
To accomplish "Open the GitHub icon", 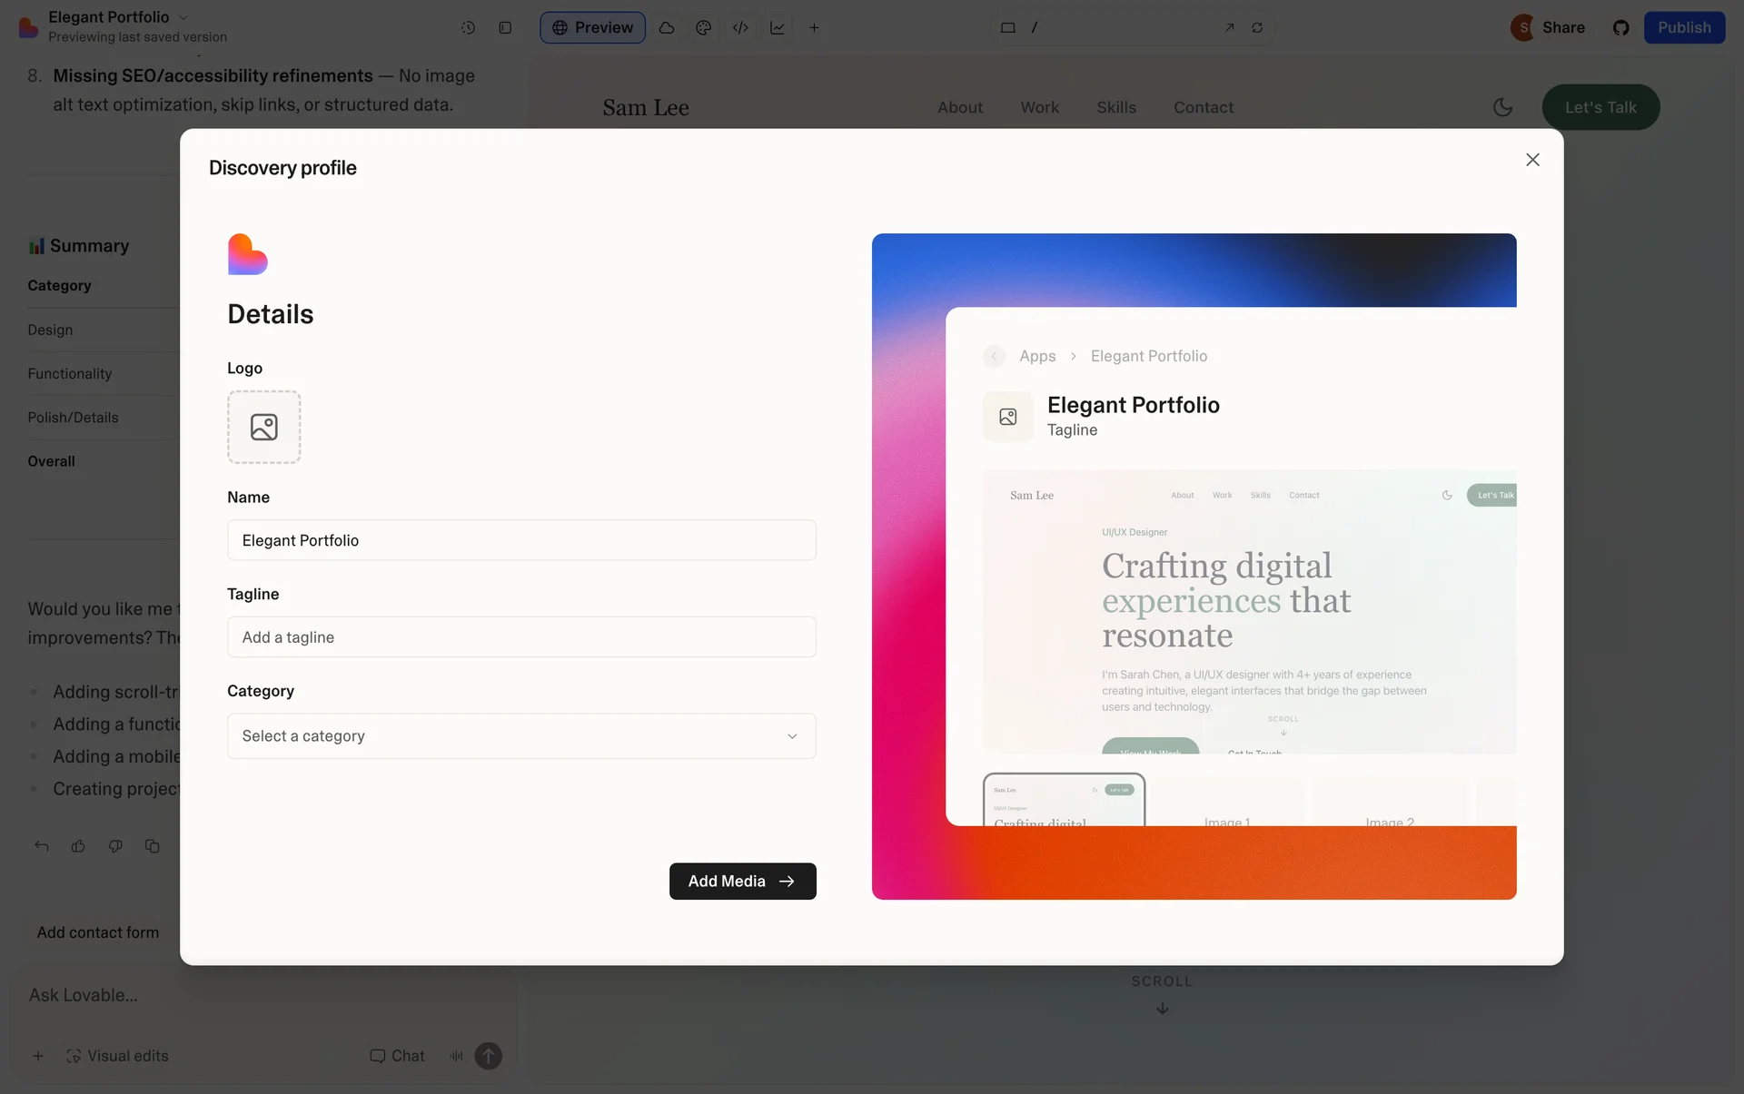I will click(1620, 28).
